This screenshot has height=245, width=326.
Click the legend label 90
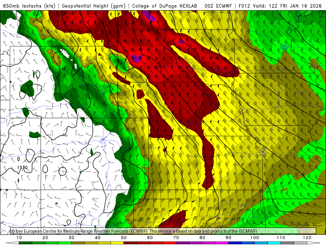pyautogui.click(x=229, y=238)
